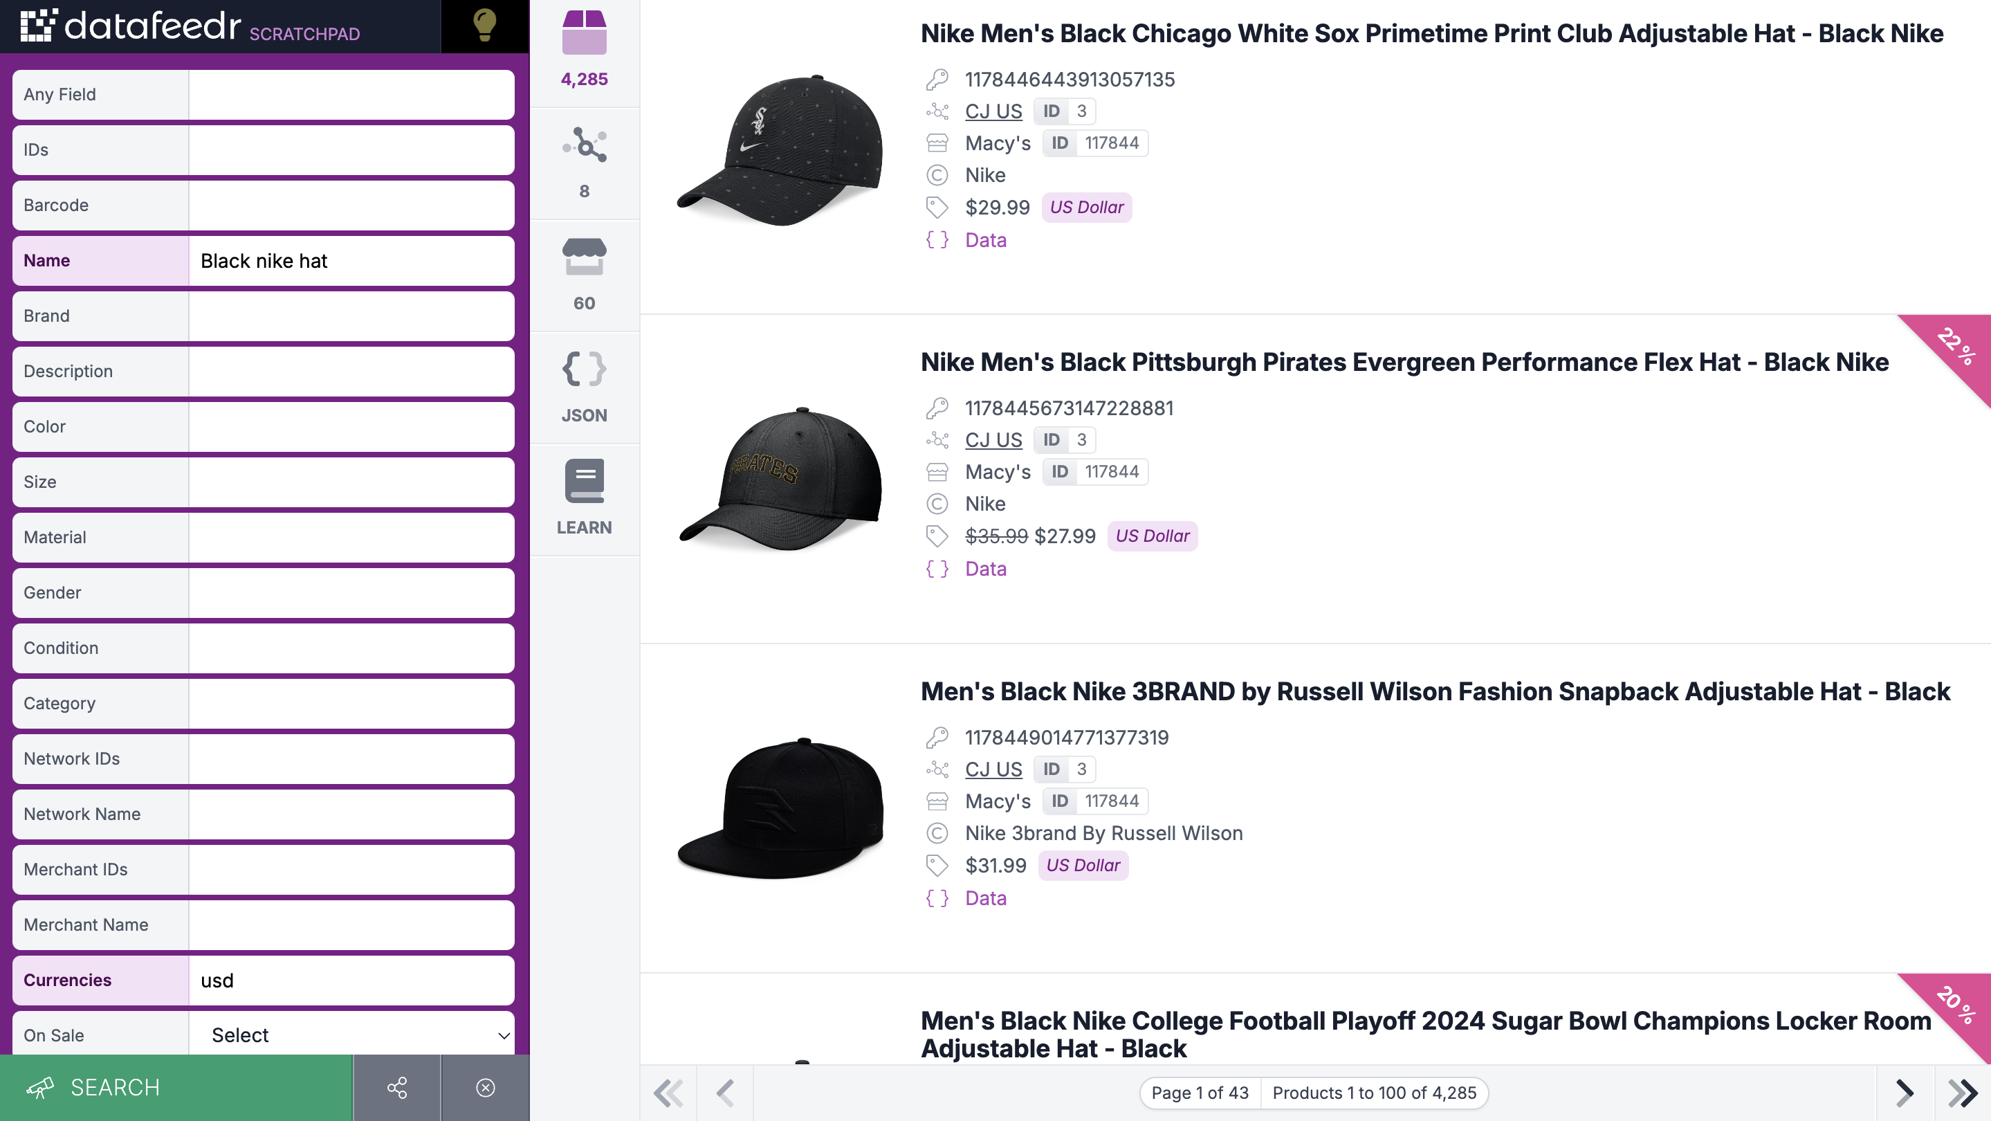The image size is (1991, 1121).
Task: Click CJ US link under White Sox hat
Action: tap(993, 111)
